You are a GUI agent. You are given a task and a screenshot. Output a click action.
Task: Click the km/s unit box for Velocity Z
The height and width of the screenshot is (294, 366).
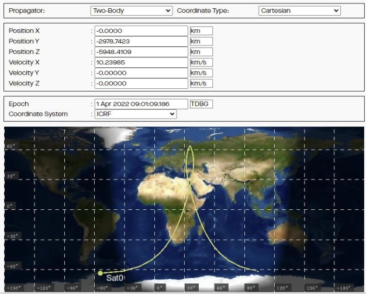(x=201, y=83)
